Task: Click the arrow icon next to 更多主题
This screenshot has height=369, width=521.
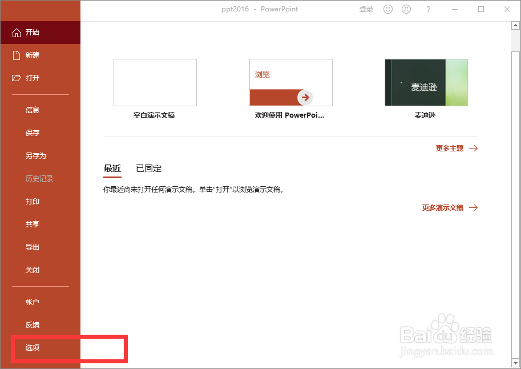Action: 474,149
